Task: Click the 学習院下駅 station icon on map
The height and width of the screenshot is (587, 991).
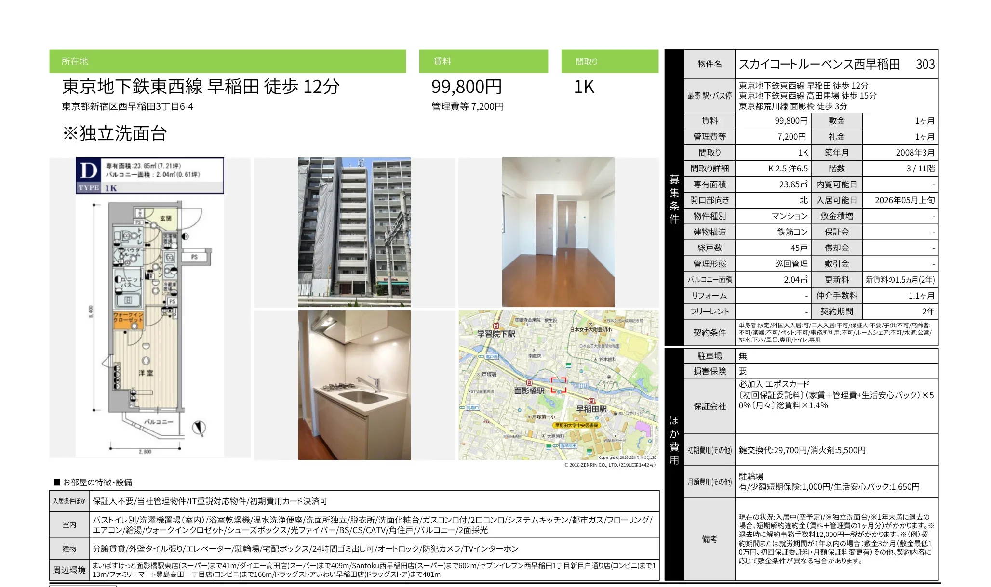Action: (x=495, y=326)
